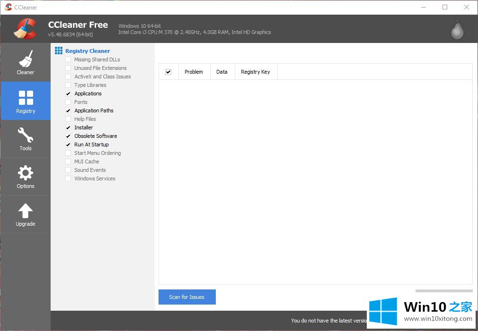Click the Windows 10 64-bit system text
The height and width of the screenshot is (331, 478).
[x=140, y=26]
